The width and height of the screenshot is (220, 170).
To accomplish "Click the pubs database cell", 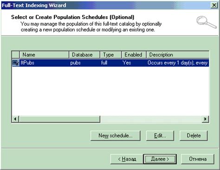I will (76, 63).
